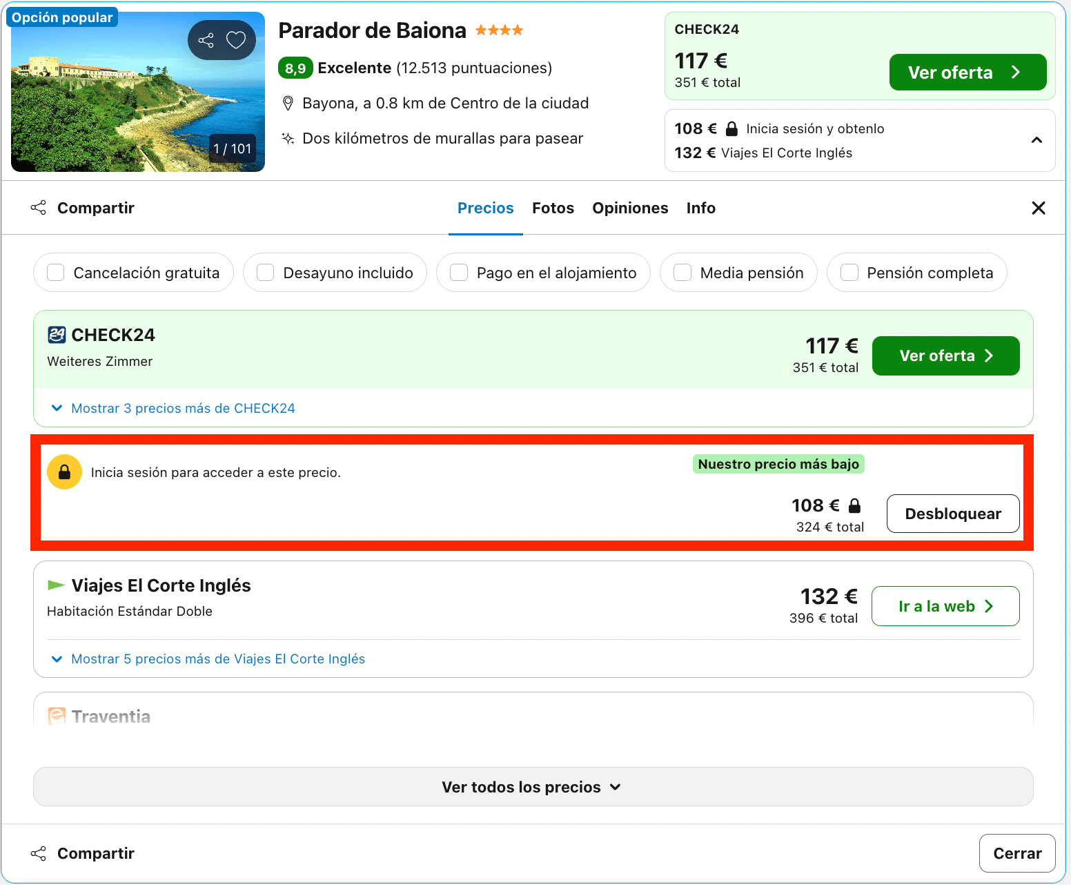Select the Pensión completa checkbox
Viewport: 1071px width, 885px height.
point(849,273)
